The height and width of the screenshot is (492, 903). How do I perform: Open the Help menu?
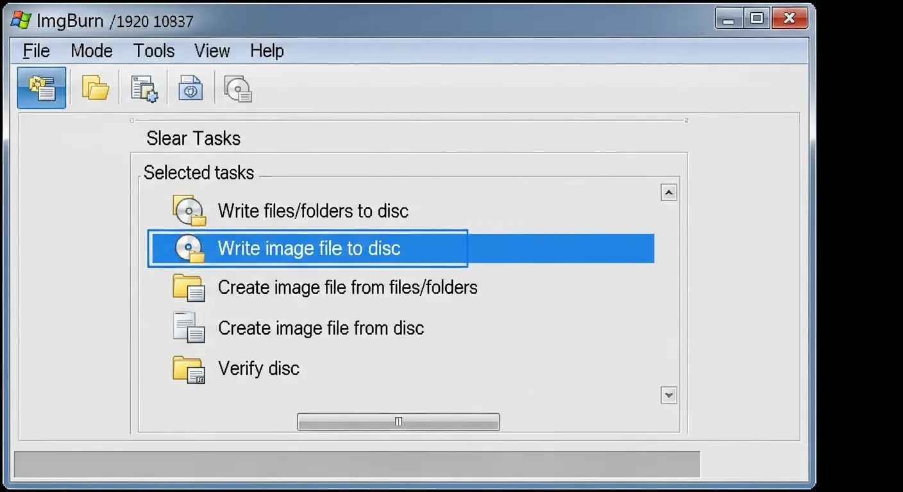coord(267,51)
